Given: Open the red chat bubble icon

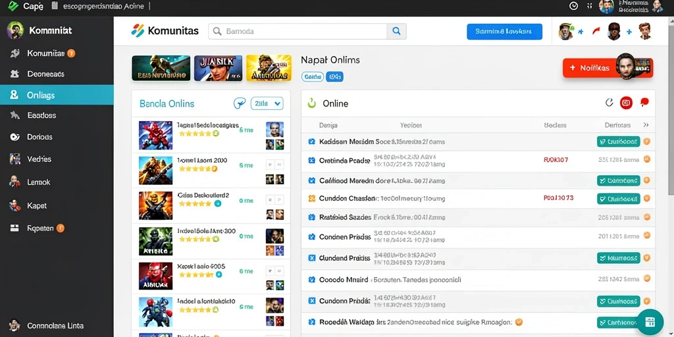Looking at the screenshot, I should click(x=644, y=102).
